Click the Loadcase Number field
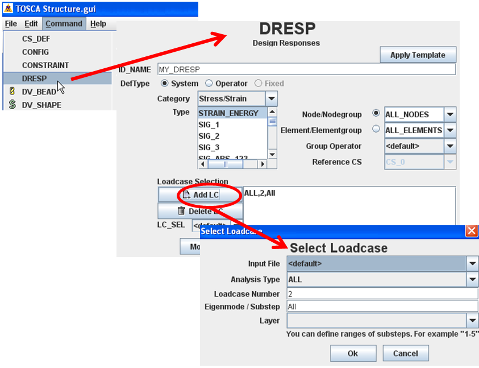This screenshot has width=479, height=368. coord(382,294)
